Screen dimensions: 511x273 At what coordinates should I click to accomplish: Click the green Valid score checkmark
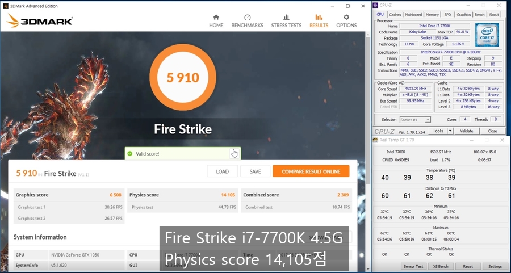coord(129,153)
